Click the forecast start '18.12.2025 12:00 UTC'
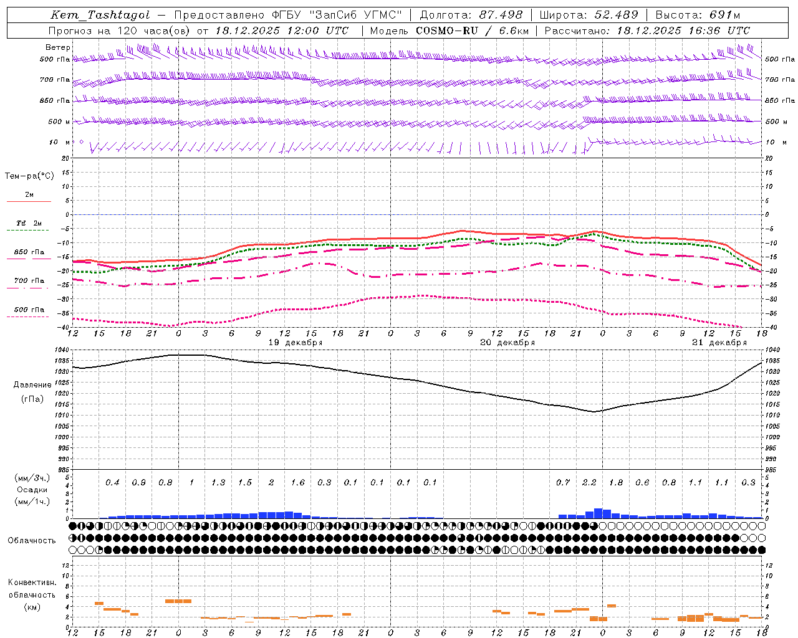 [282, 31]
